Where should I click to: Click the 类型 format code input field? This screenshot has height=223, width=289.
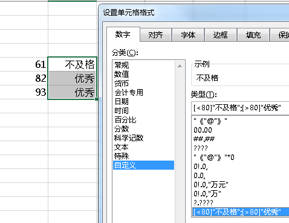pyautogui.click(x=240, y=108)
